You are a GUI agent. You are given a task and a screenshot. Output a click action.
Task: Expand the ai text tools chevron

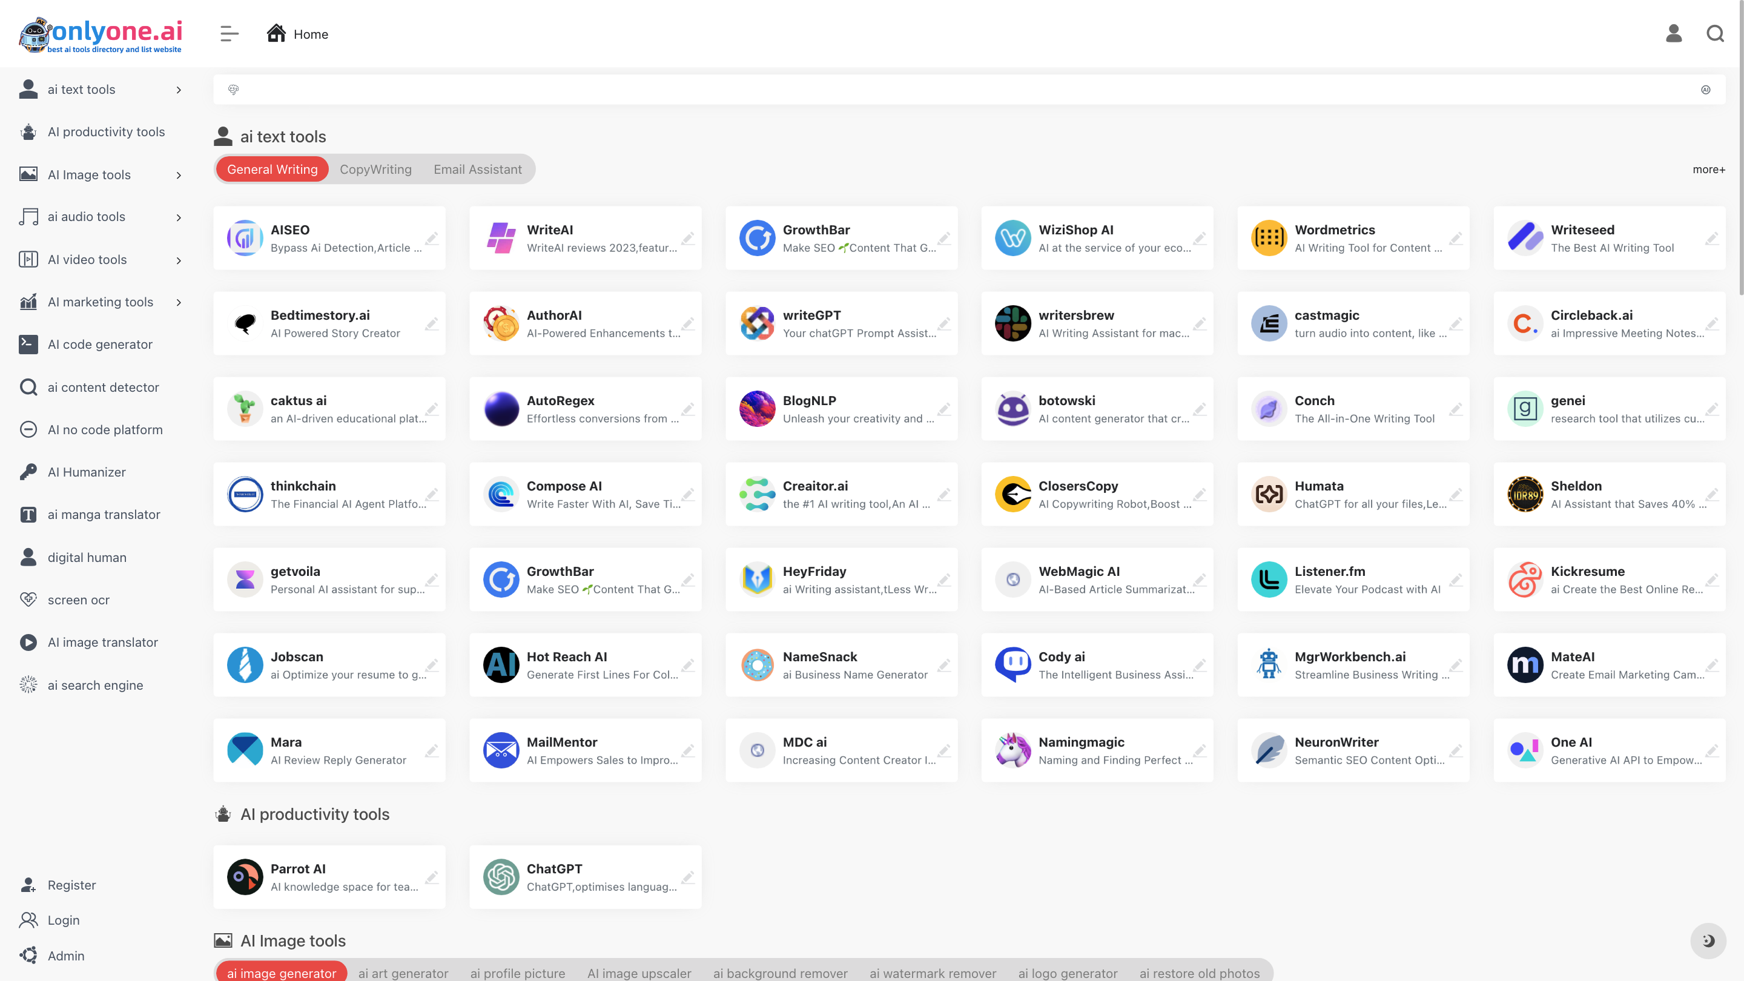click(179, 90)
